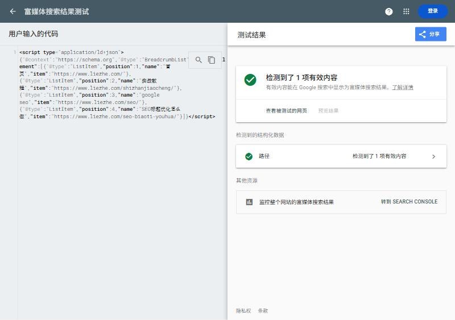Click the 测试结果 panel heading
Image resolution: width=455 pixels, height=320 pixels.
point(251,35)
